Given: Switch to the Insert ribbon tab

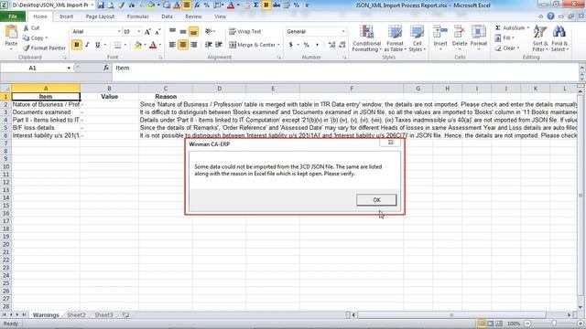Looking at the screenshot, I should [x=66, y=16].
